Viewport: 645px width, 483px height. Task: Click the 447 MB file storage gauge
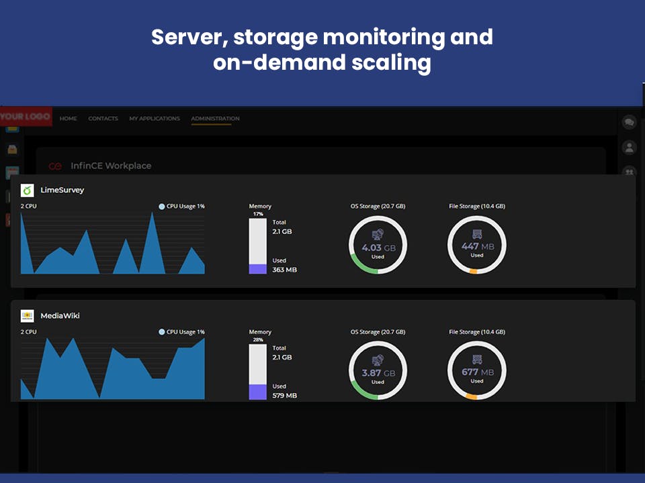[477, 246]
